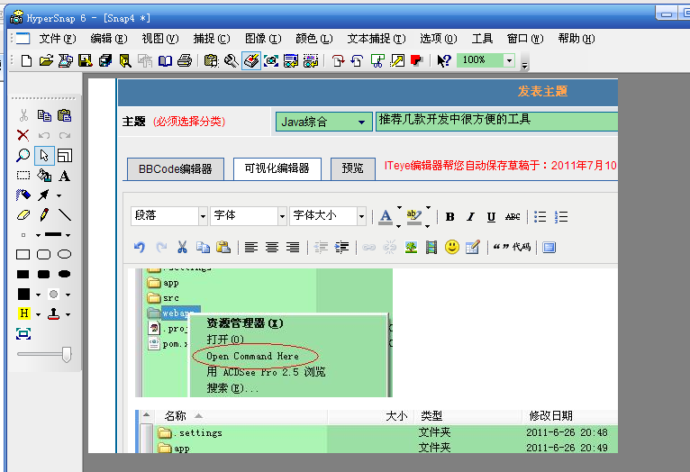Click the strikethrough ABC icon
This screenshot has height=472, width=690.
point(513,217)
